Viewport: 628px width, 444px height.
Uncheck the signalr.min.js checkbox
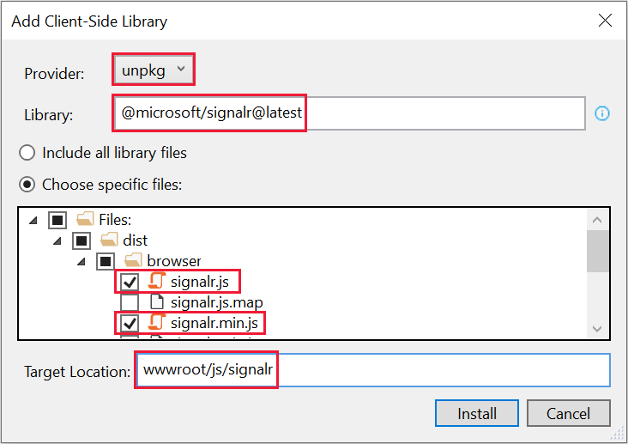(x=130, y=323)
